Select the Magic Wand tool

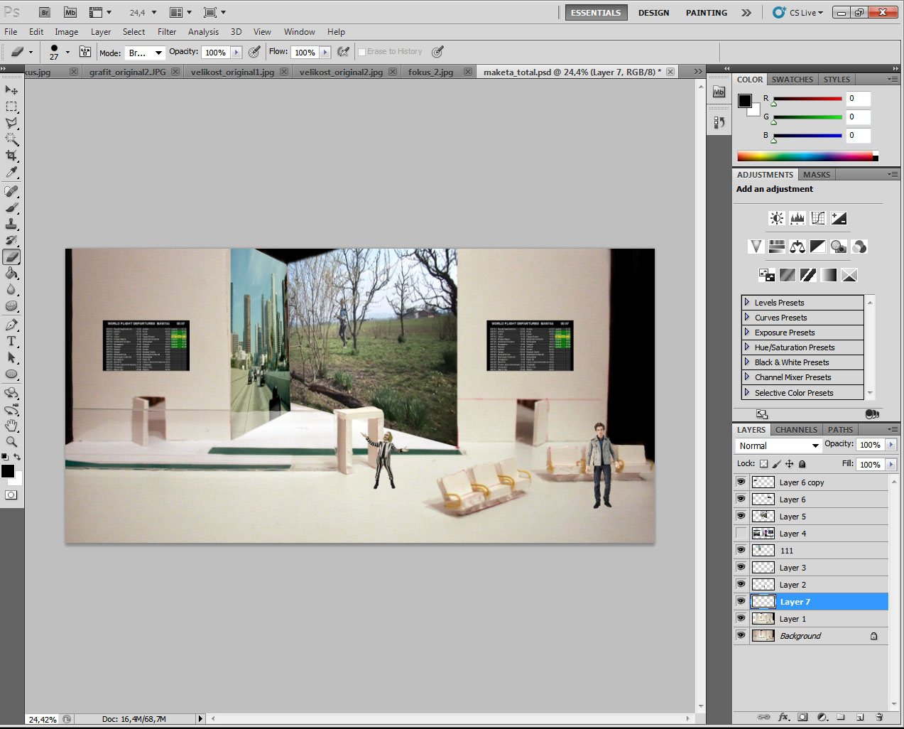point(11,139)
